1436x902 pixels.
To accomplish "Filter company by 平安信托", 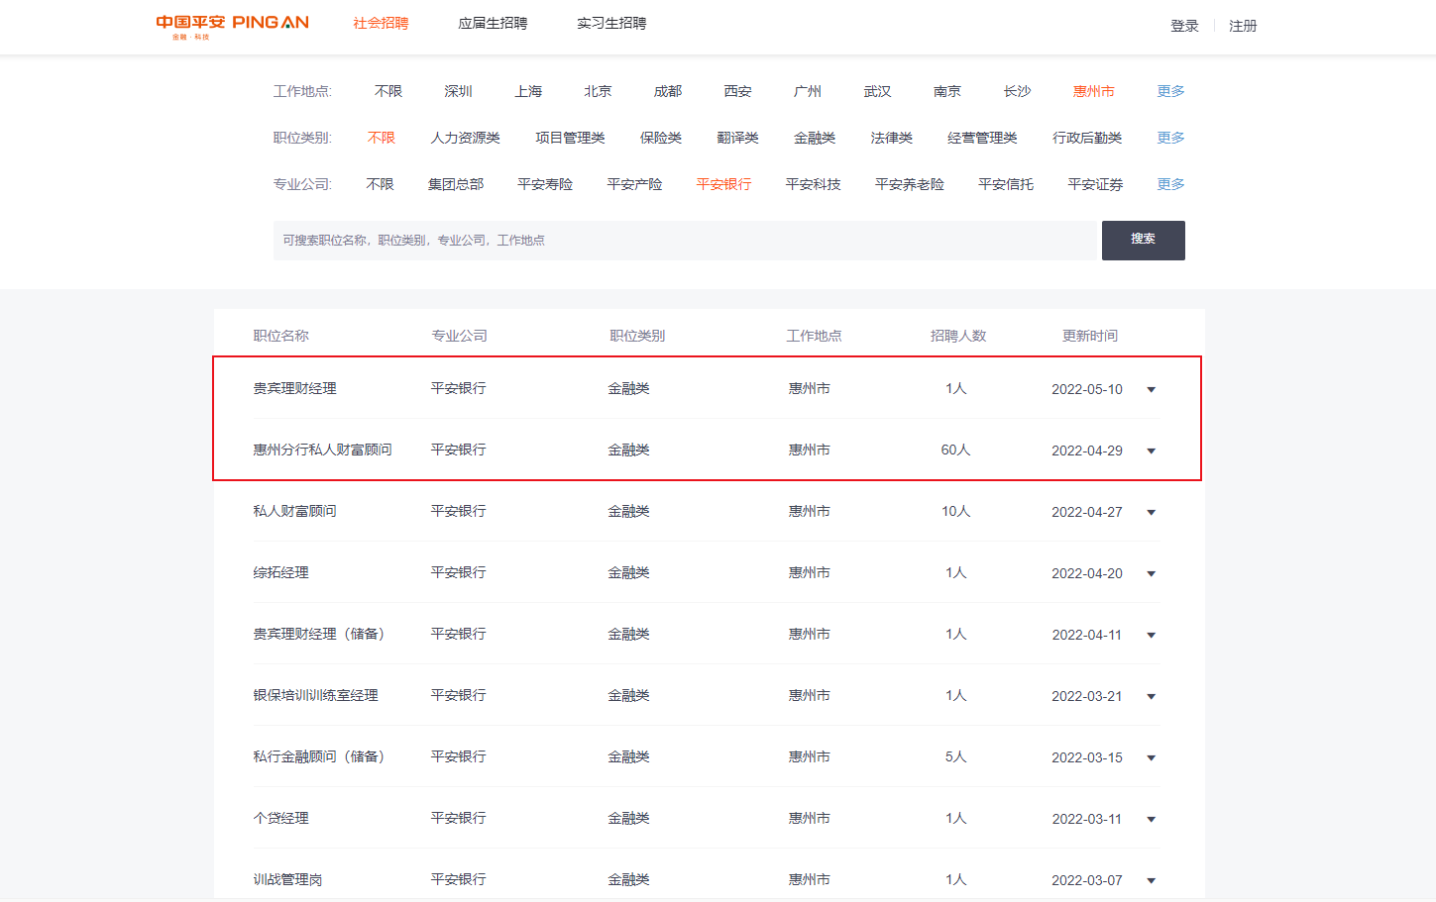I will tap(1006, 184).
